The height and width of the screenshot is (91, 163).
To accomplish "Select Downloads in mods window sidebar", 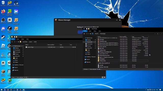I will coord(18,50).
